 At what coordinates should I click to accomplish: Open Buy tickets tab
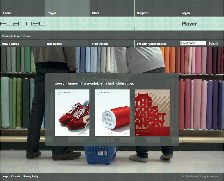pyautogui.click(x=55, y=44)
